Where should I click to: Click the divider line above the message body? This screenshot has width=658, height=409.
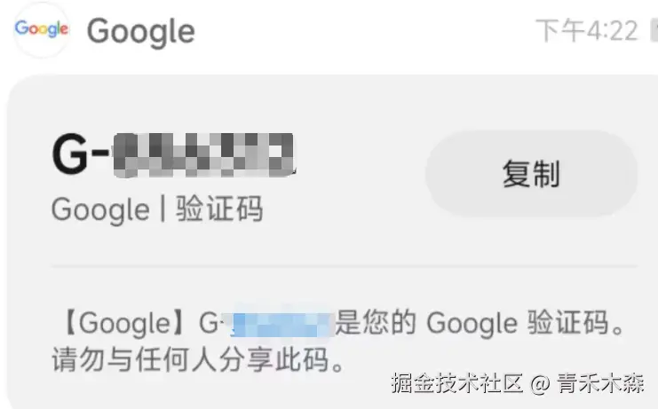pos(345,266)
